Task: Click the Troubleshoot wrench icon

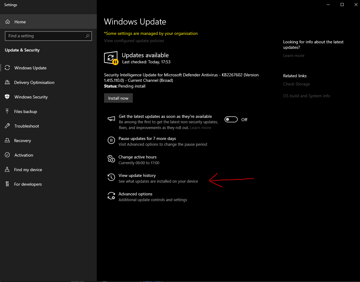Action: [x=7, y=126]
